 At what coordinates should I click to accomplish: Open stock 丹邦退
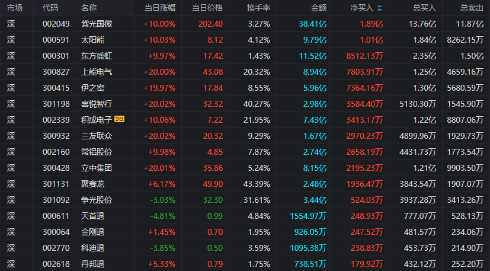(x=93, y=264)
